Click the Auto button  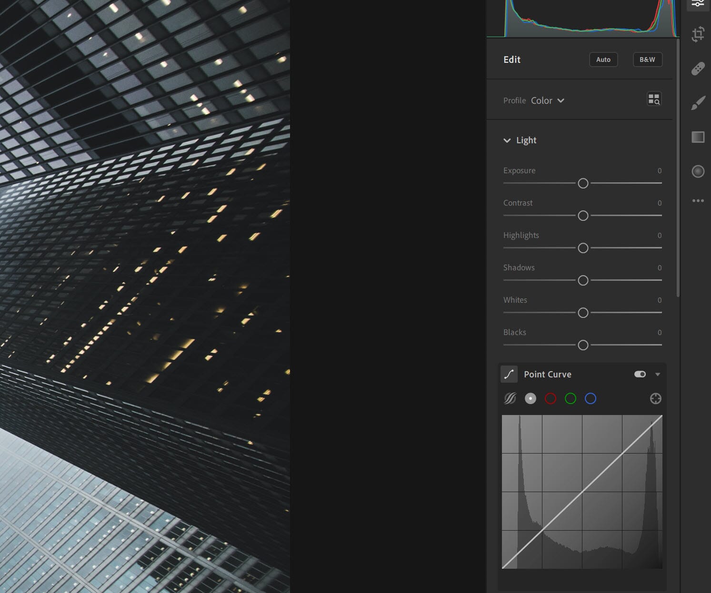[603, 59]
